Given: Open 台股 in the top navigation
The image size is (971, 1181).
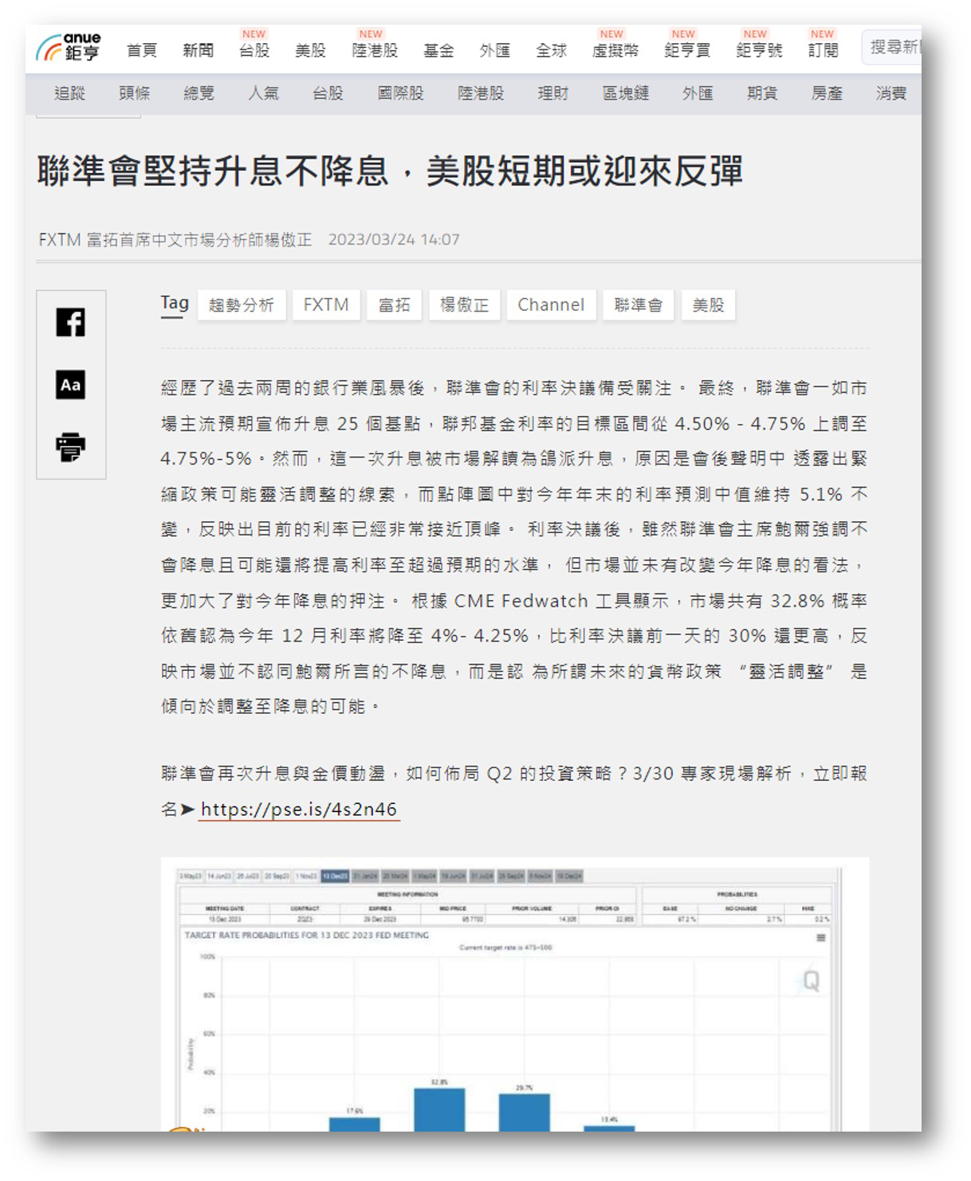Looking at the screenshot, I should 254,51.
